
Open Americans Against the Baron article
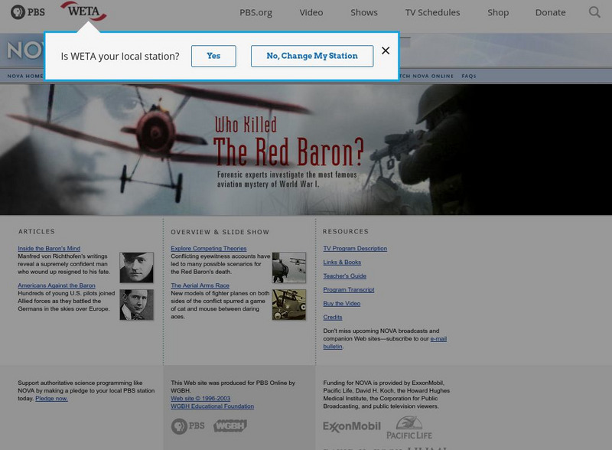click(56, 285)
